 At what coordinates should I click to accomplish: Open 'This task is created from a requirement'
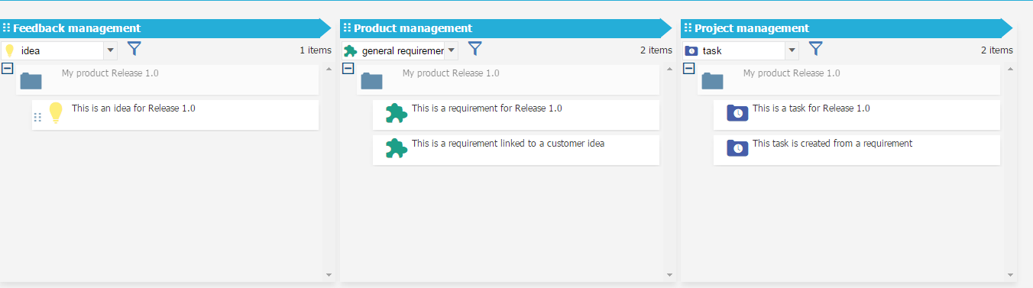coord(857,150)
